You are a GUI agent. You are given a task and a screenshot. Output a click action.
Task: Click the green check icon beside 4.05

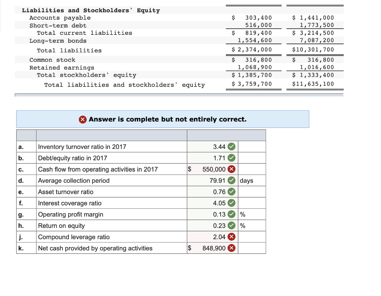[231, 203]
